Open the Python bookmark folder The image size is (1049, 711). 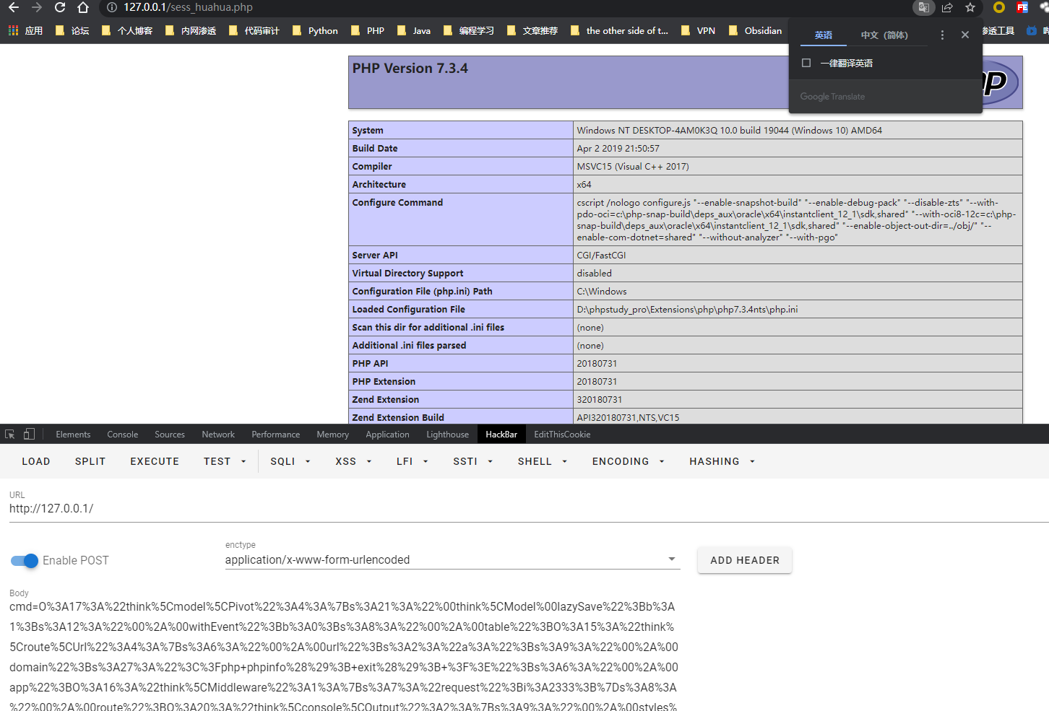coord(315,30)
